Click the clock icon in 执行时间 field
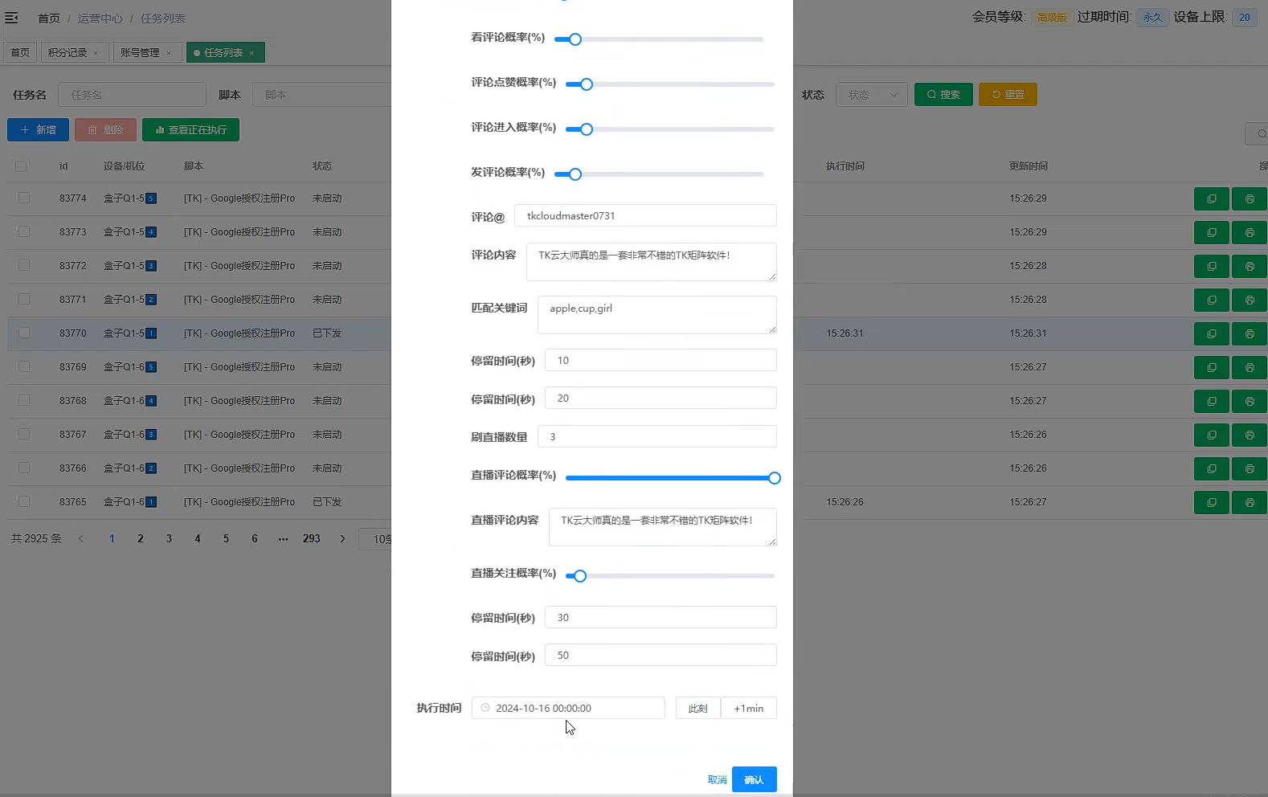Image resolution: width=1268 pixels, height=797 pixels. pos(485,708)
